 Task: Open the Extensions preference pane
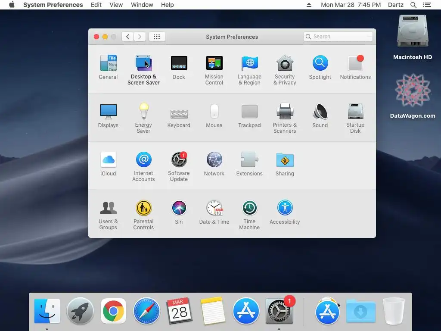249,164
